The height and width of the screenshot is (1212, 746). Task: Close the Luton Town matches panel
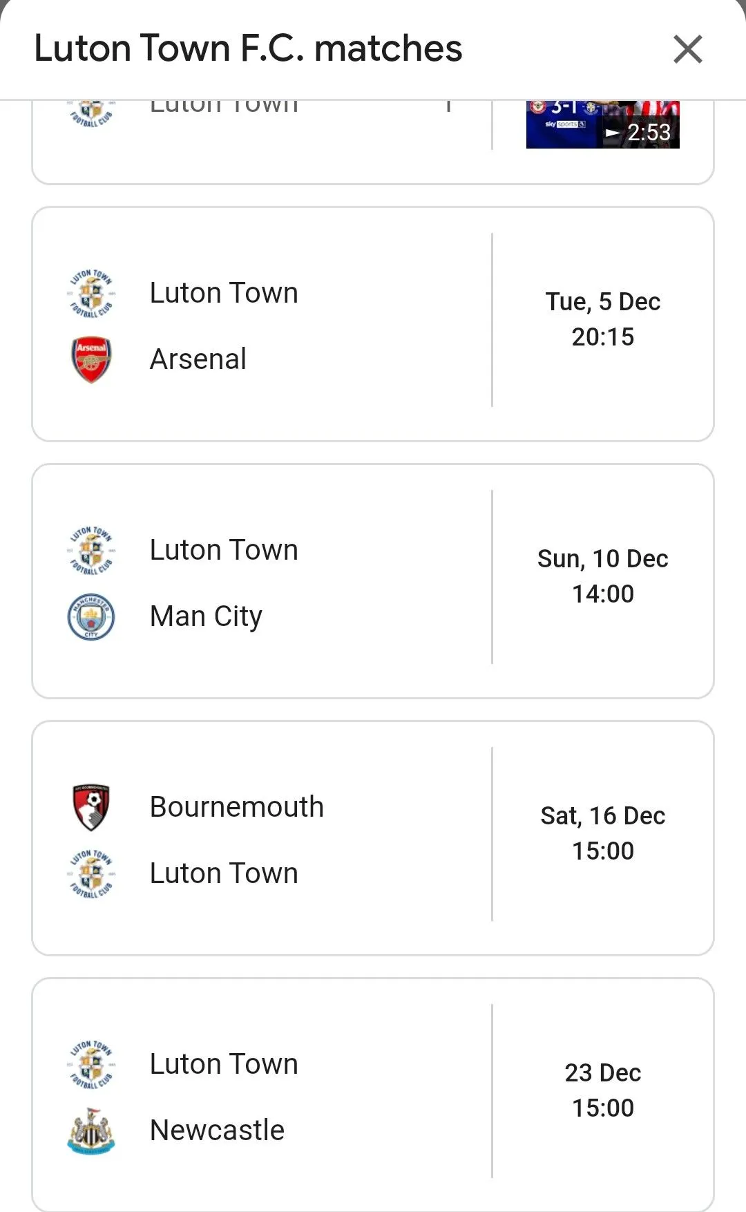(687, 50)
